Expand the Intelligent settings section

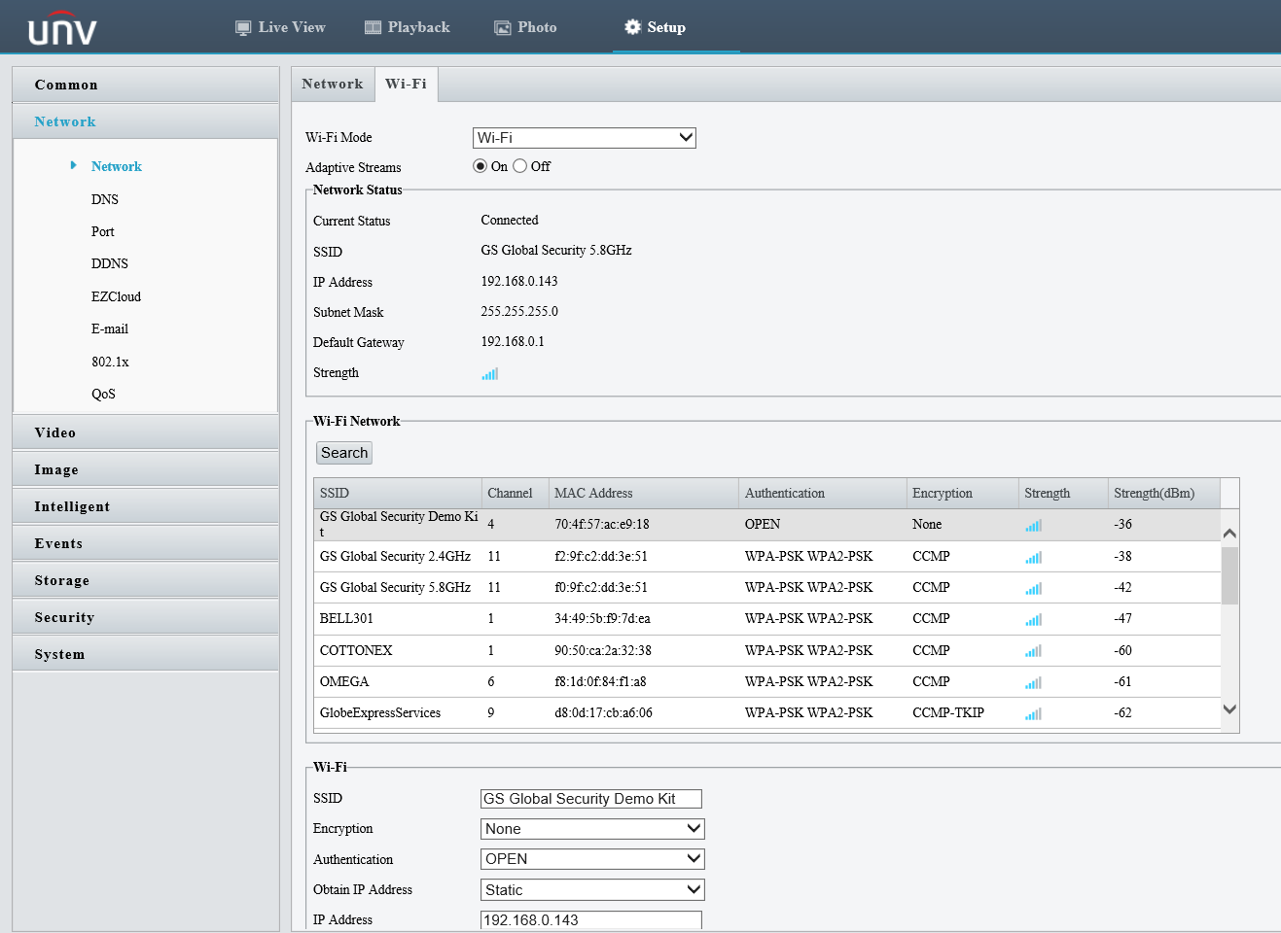[x=146, y=506]
